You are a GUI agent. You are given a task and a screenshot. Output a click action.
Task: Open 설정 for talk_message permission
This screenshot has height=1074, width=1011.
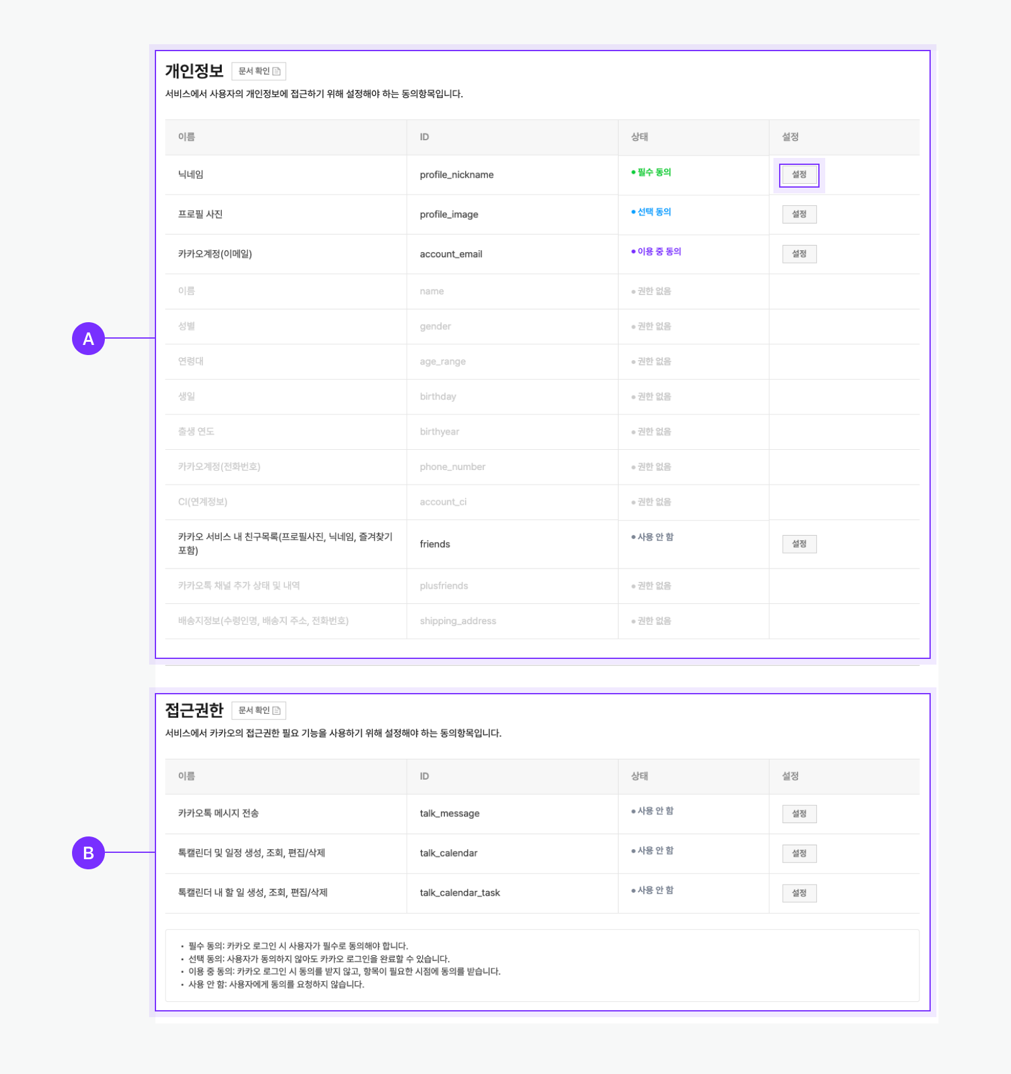tap(799, 814)
